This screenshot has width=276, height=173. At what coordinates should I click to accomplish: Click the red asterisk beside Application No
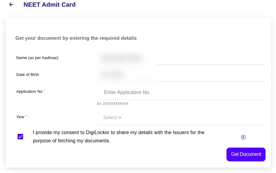pos(44,90)
